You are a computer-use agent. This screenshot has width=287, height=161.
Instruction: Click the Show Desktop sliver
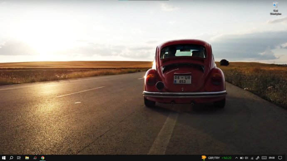(286, 158)
